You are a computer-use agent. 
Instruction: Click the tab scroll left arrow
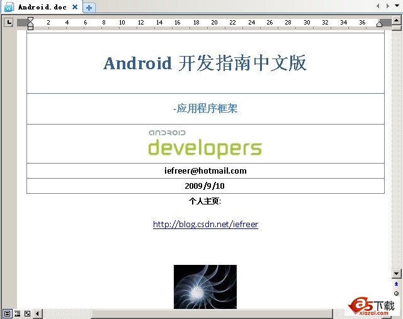click(x=378, y=6)
